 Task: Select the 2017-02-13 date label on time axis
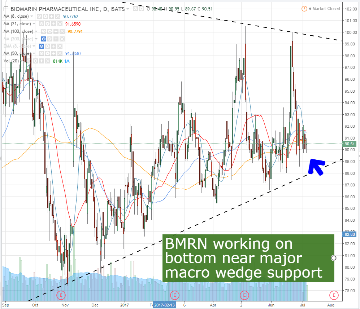coord(164,305)
